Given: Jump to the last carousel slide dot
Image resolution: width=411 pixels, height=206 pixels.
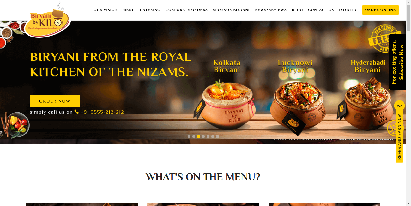Looking at the screenshot, I should click(217, 137).
